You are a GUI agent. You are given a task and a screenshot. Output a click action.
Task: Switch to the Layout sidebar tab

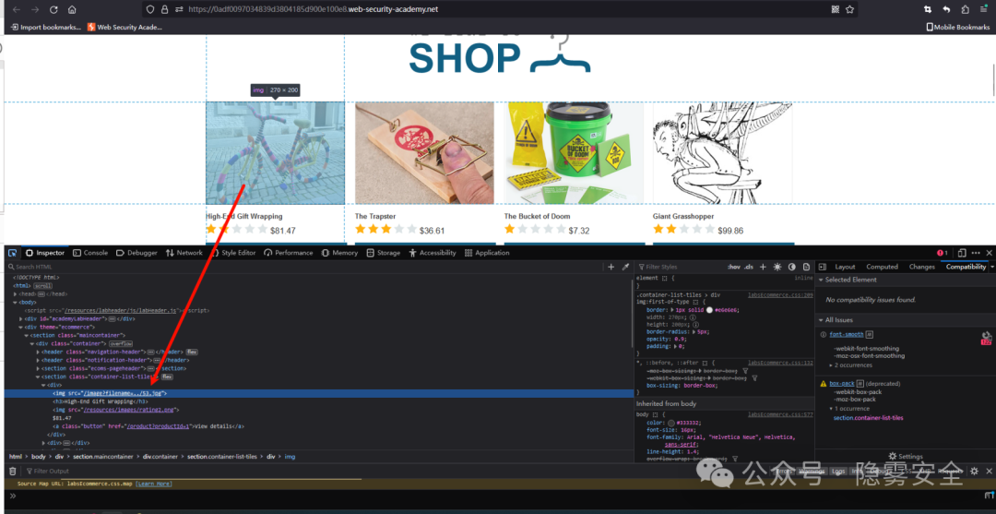[x=845, y=267]
